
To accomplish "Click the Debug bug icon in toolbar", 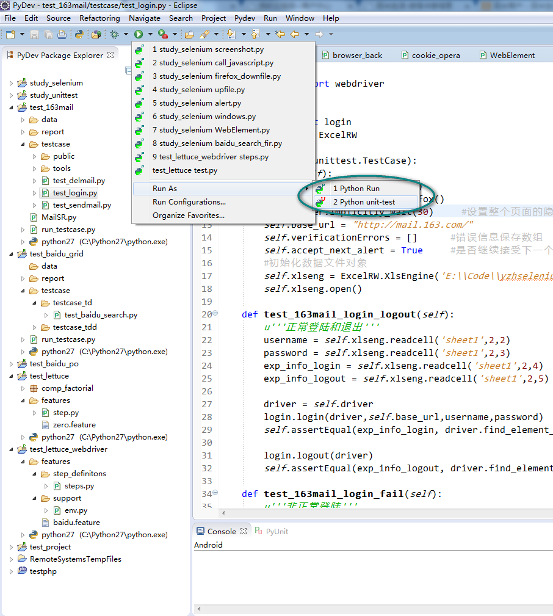I will point(115,34).
